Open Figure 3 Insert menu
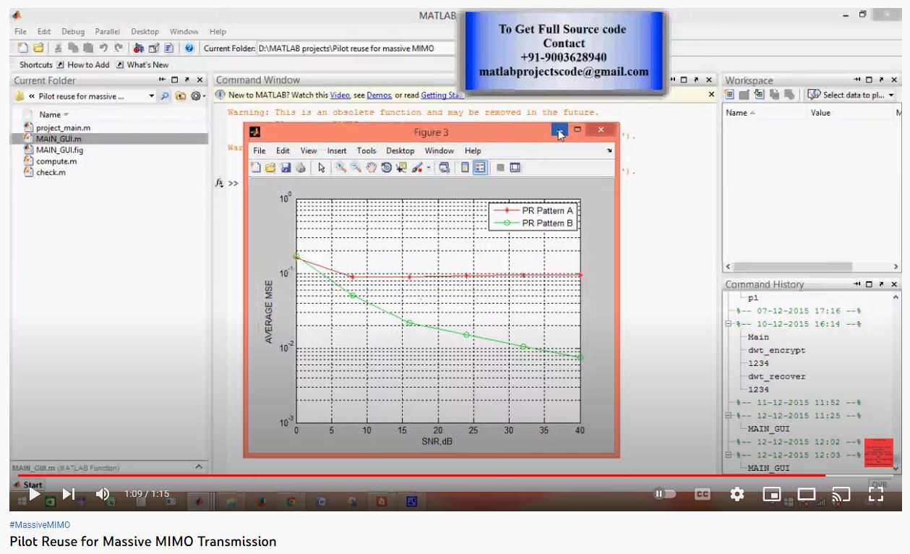910x554 pixels. coord(337,150)
